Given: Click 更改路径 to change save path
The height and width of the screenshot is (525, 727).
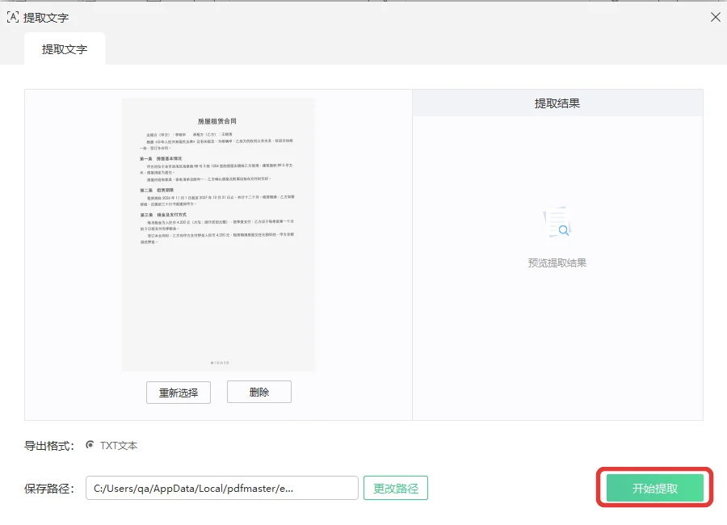Looking at the screenshot, I should click(396, 488).
